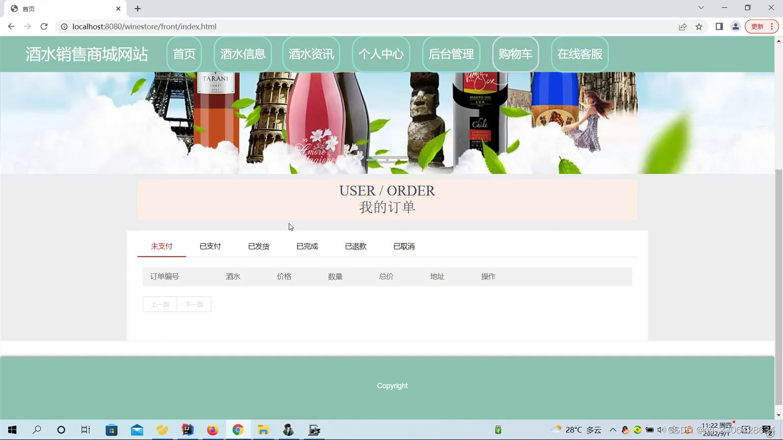Click the weather 28°C 多云 widget
783x440 pixels.
pyautogui.click(x=577, y=430)
